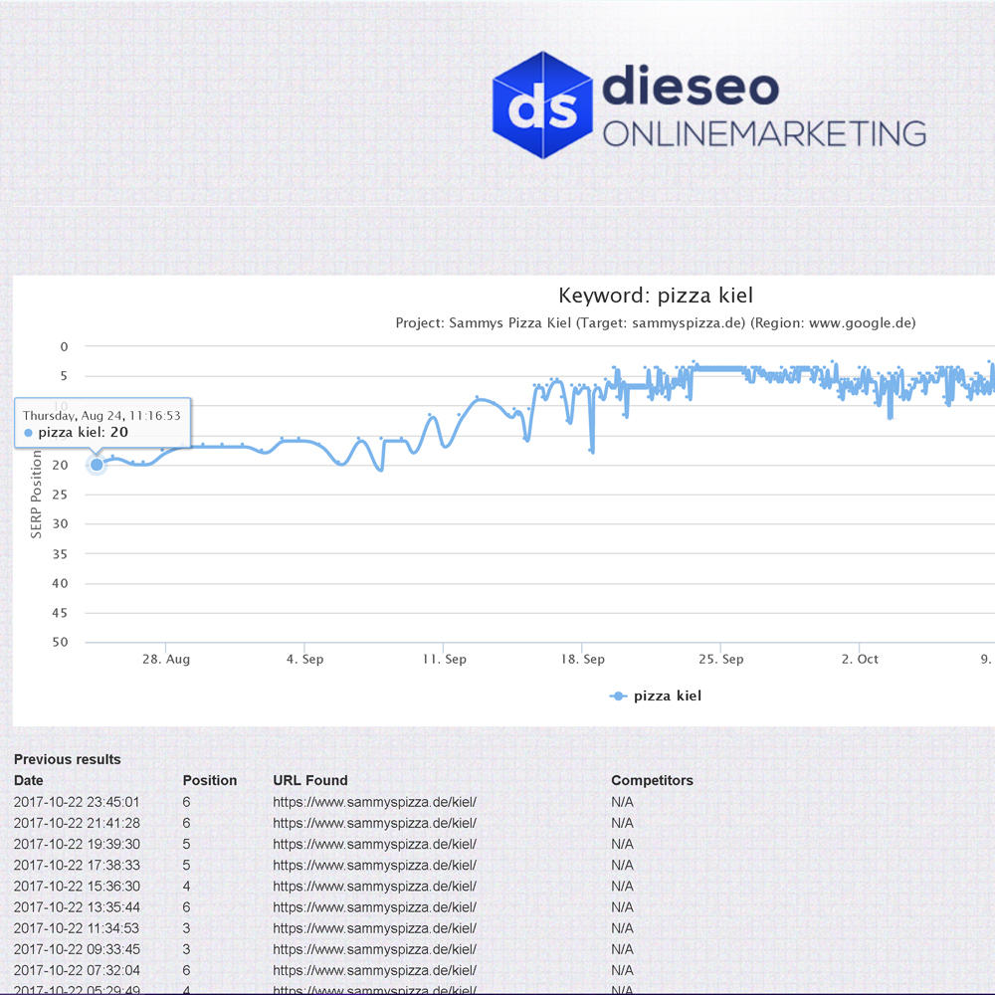
Task: Click the Previous results heading
Action: (68, 759)
